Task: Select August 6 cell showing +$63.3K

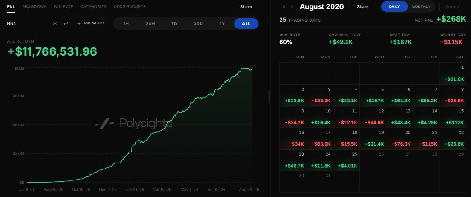Action: [400, 96]
